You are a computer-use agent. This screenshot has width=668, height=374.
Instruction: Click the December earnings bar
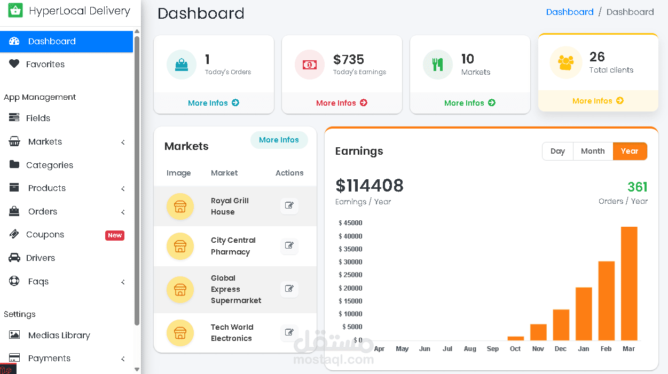(561, 325)
